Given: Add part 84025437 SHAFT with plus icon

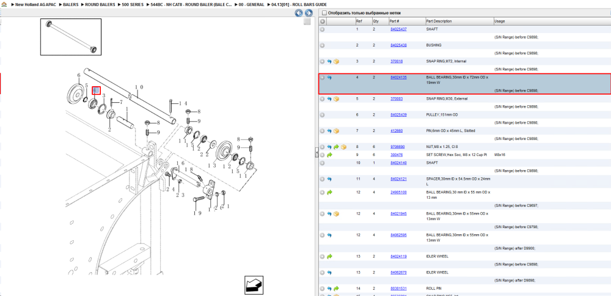Looking at the screenshot, I should click(x=322, y=29).
